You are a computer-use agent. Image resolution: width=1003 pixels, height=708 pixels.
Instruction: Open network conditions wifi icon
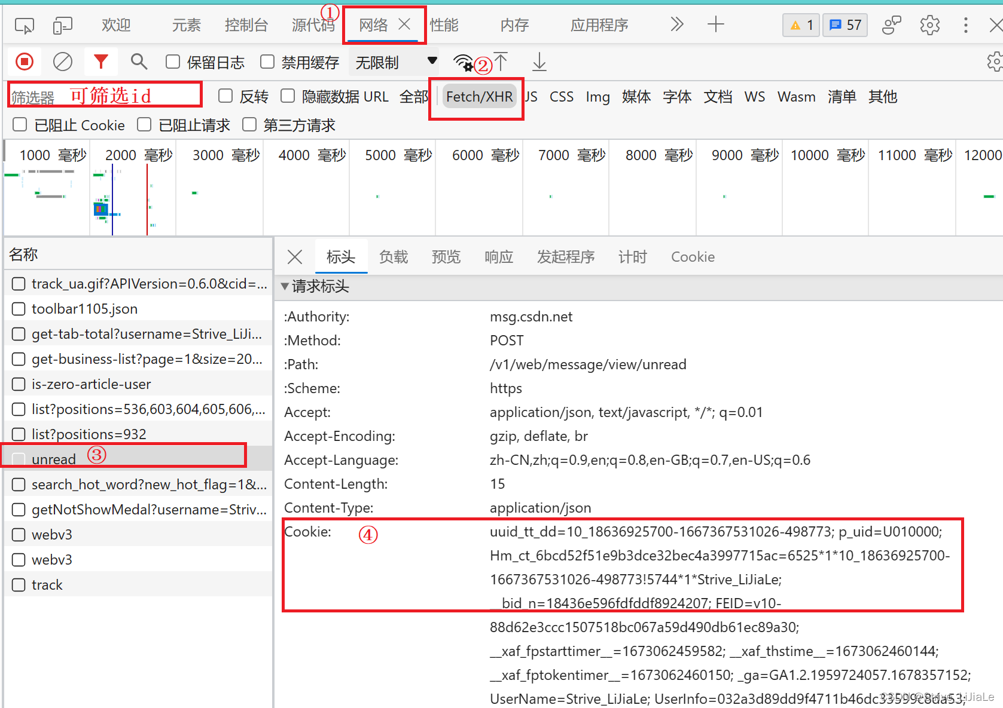[464, 62]
